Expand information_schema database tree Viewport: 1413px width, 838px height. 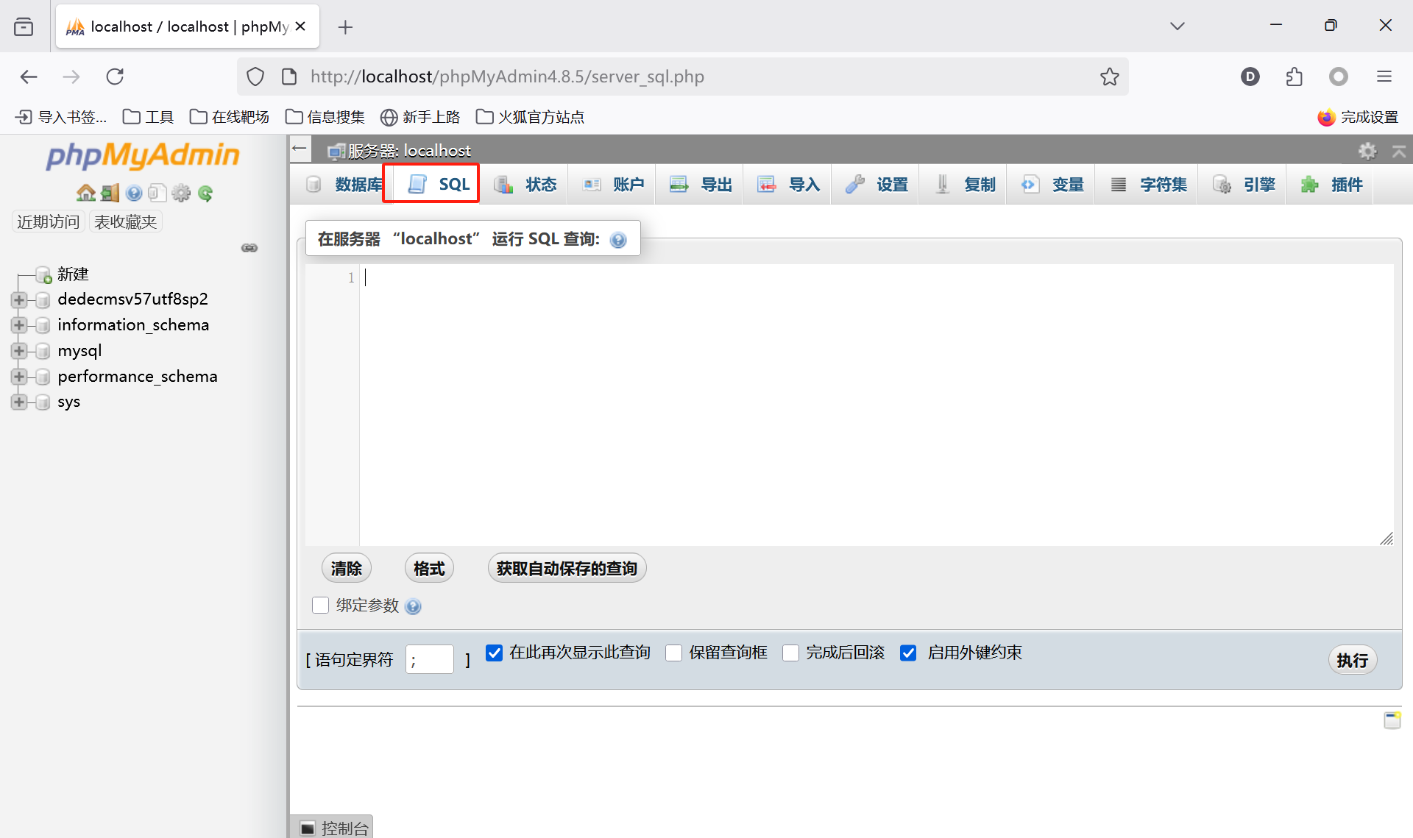click(x=19, y=325)
